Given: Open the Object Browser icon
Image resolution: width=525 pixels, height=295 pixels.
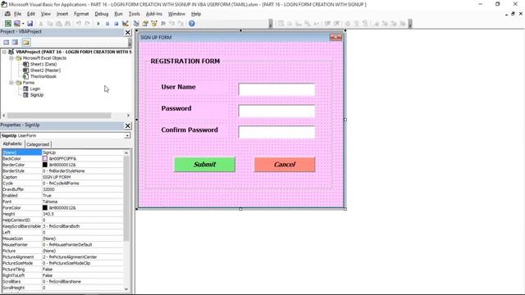Looking at the screenshot, I should click(x=154, y=24).
